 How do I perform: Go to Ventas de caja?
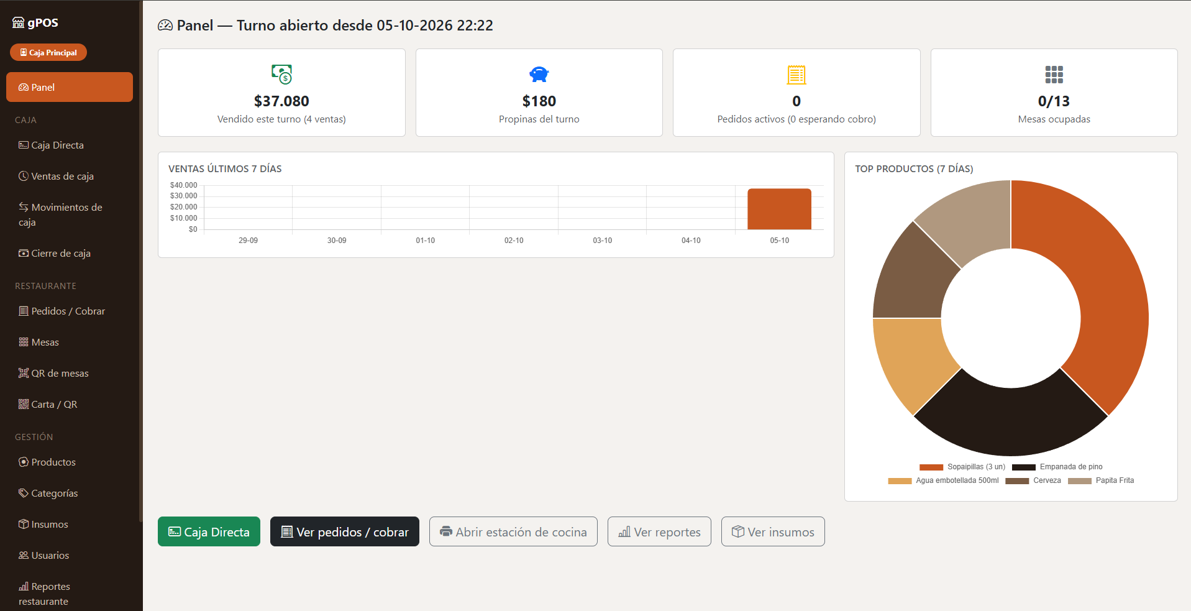coord(70,176)
